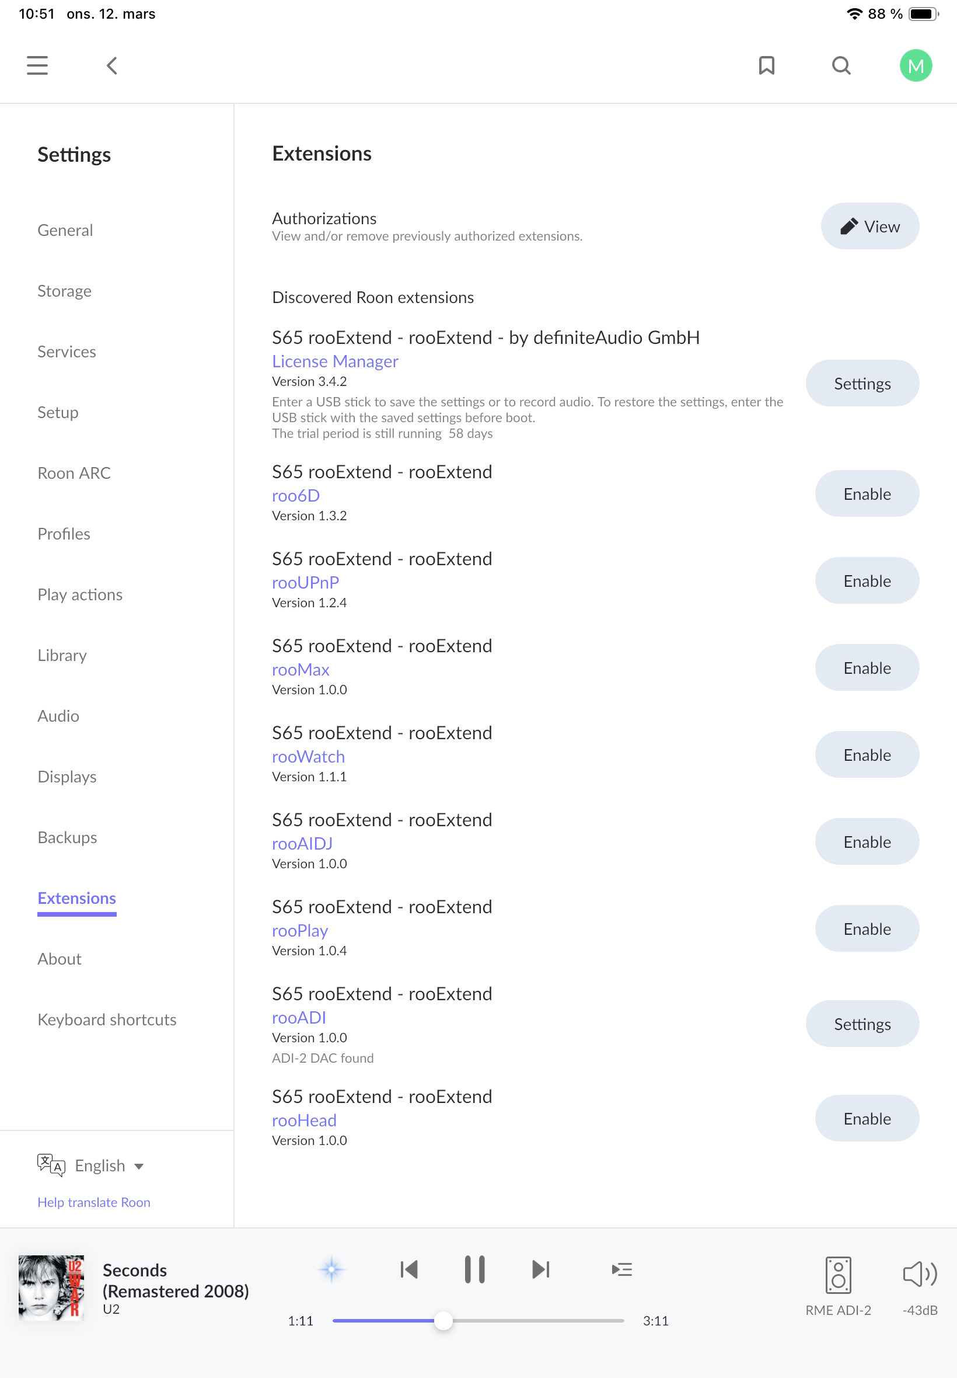Open the Backups settings section

[67, 837]
